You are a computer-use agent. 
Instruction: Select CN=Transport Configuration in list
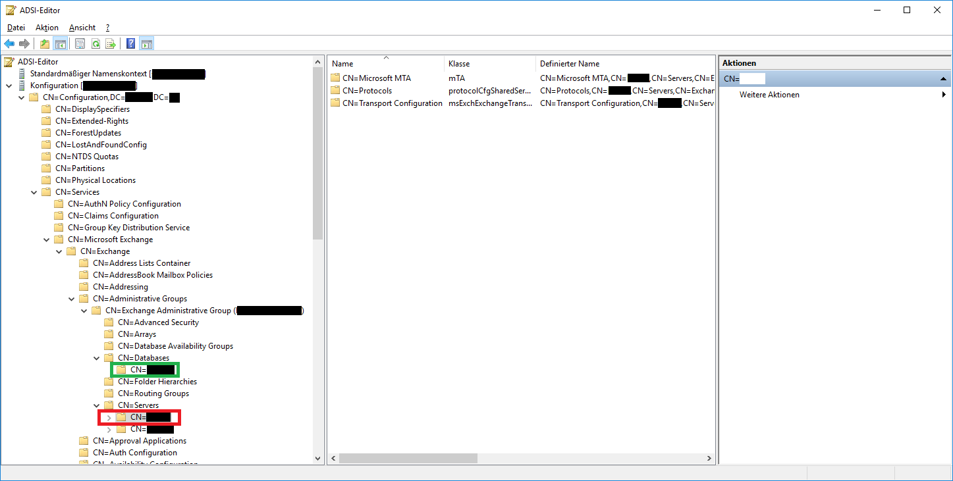[392, 103]
